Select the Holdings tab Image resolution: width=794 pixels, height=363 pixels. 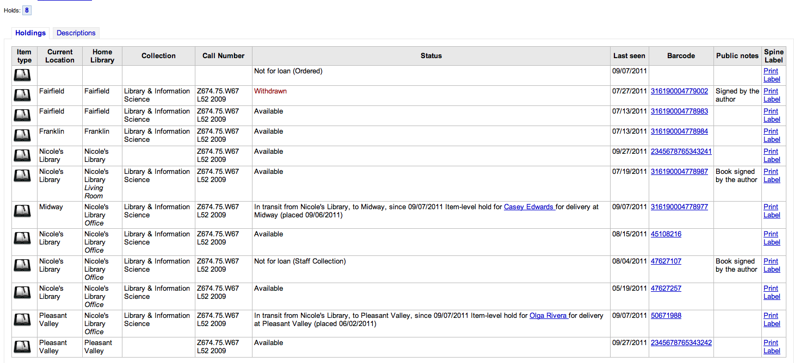coord(30,33)
